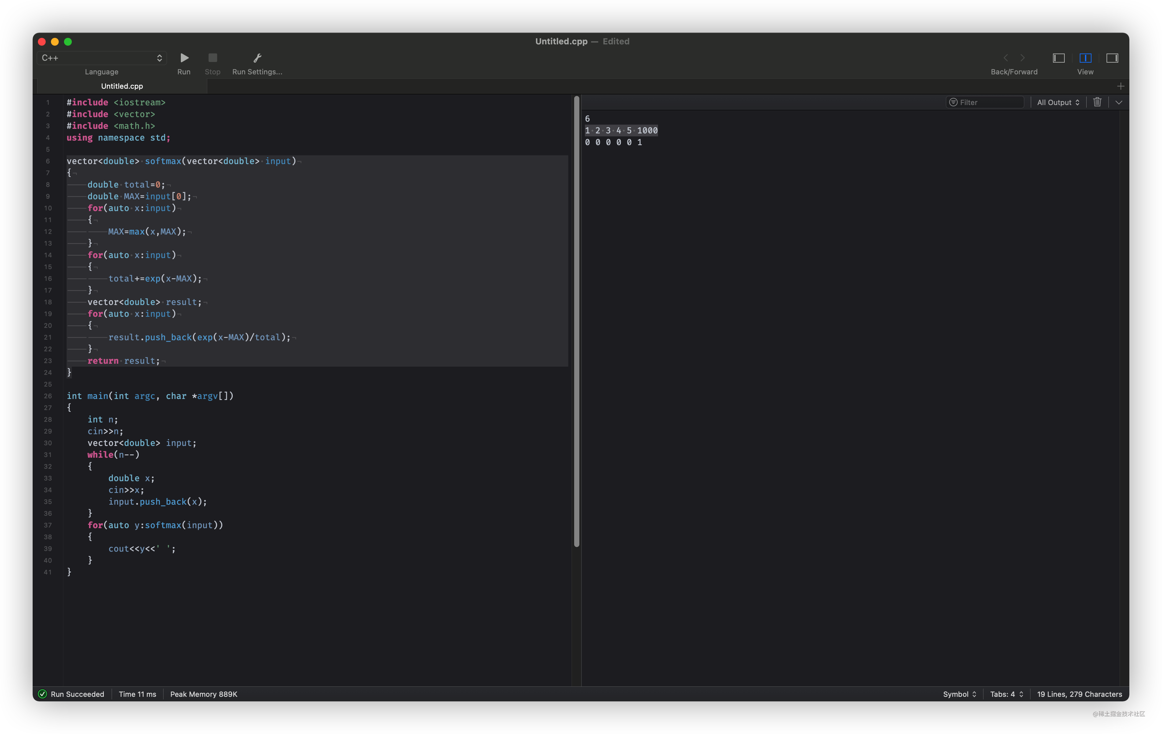
Task: Navigate forward with right chevron
Action: point(1023,58)
